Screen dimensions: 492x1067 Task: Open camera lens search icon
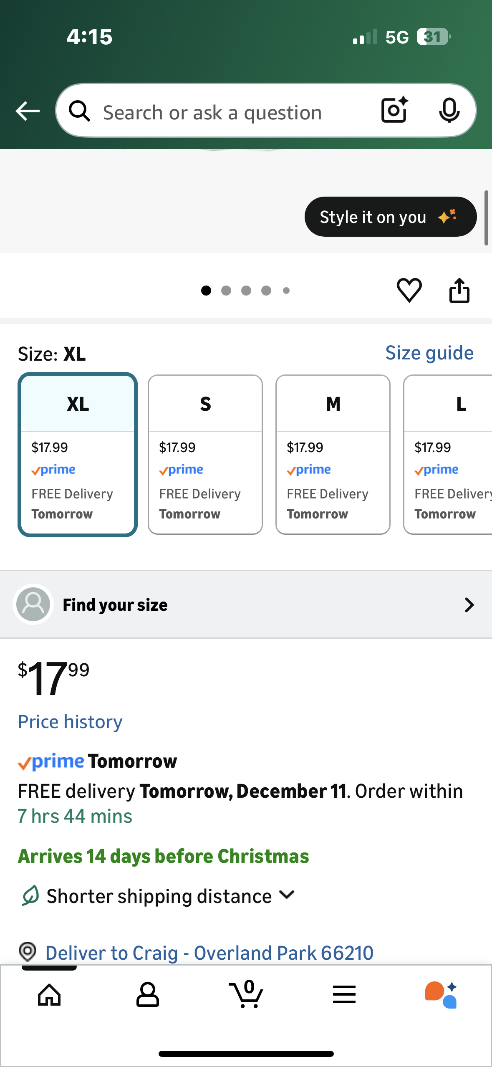[394, 110]
